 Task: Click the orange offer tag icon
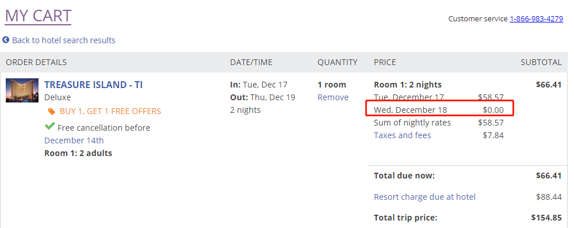point(52,112)
